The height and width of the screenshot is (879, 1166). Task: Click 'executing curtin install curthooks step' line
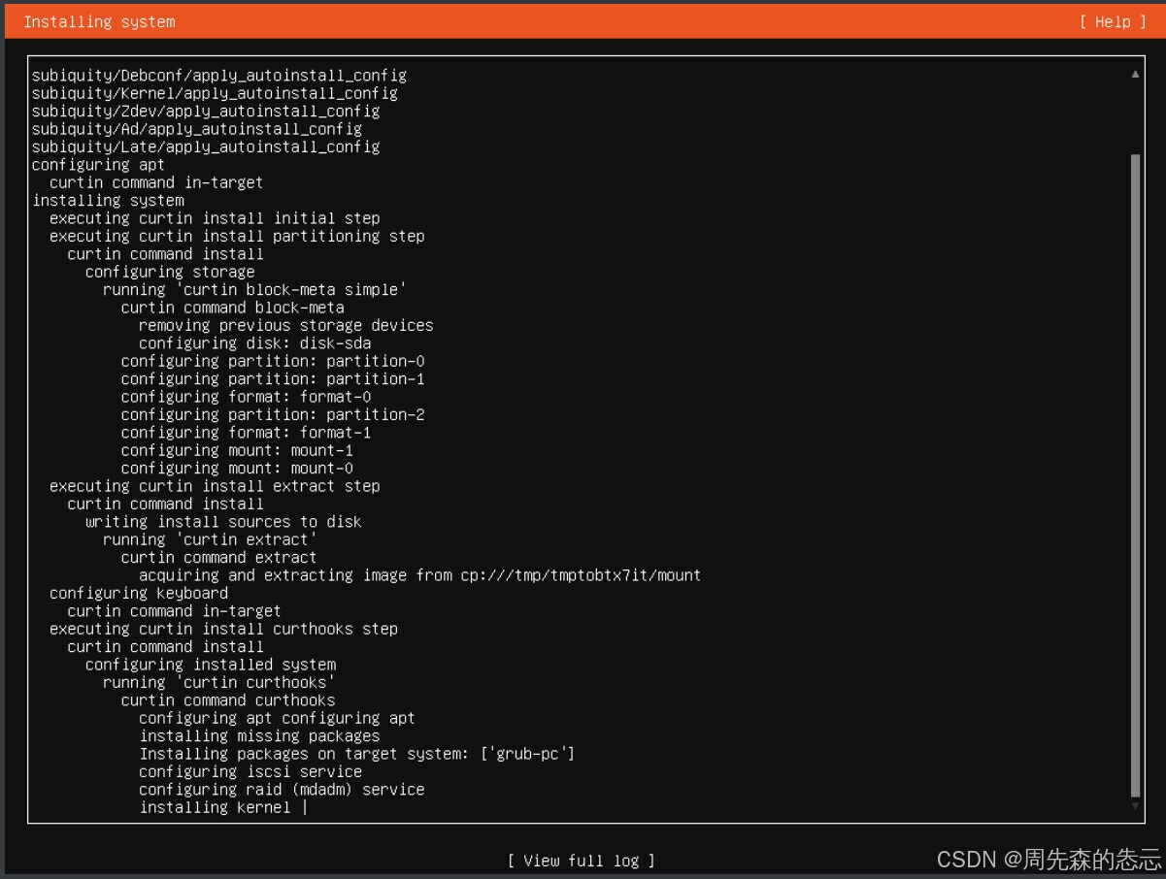click(x=224, y=630)
